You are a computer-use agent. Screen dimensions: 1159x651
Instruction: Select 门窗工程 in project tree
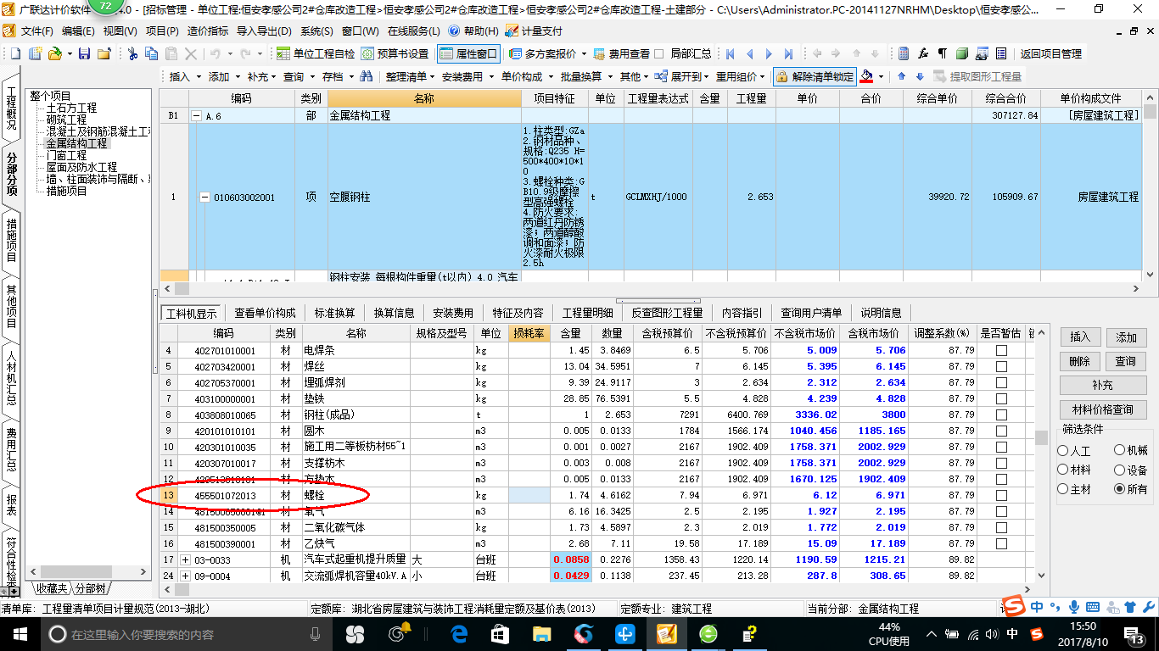point(66,155)
